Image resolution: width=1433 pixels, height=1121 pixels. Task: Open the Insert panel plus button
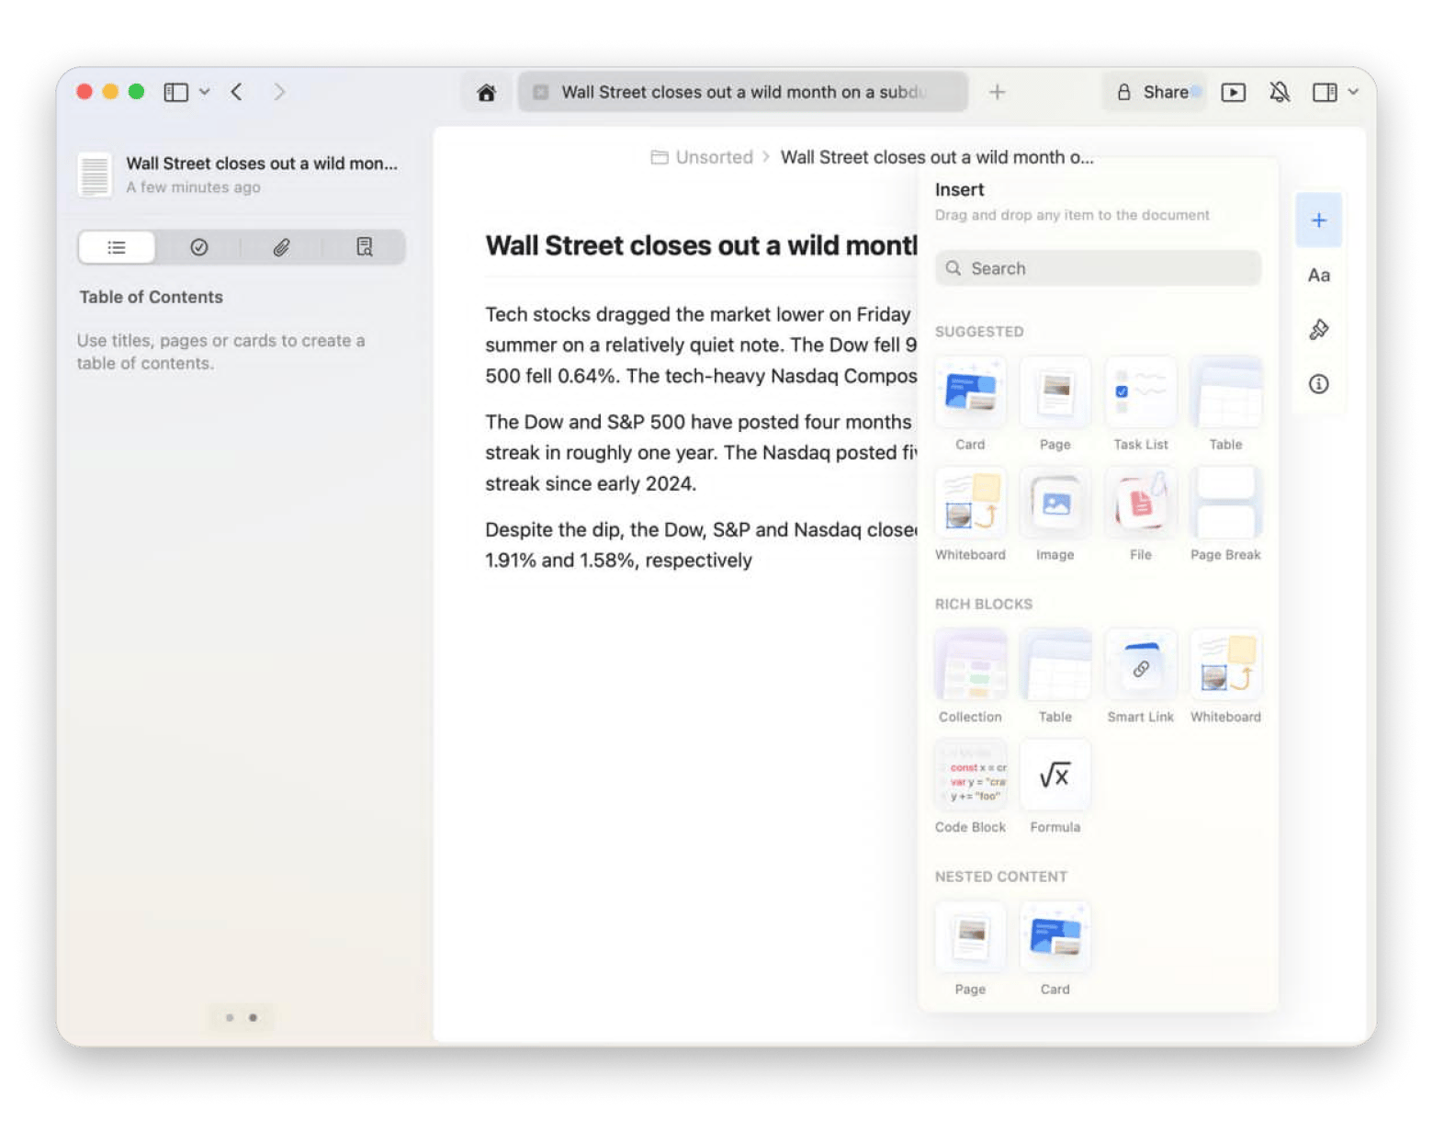click(1318, 221)
